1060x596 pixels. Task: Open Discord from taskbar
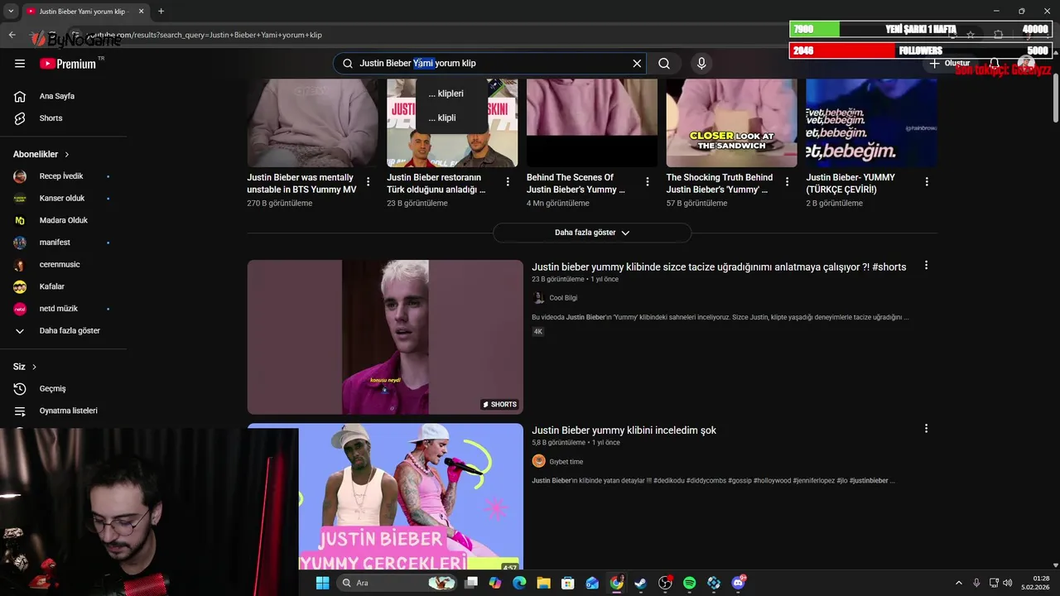[x=738, y=583]
